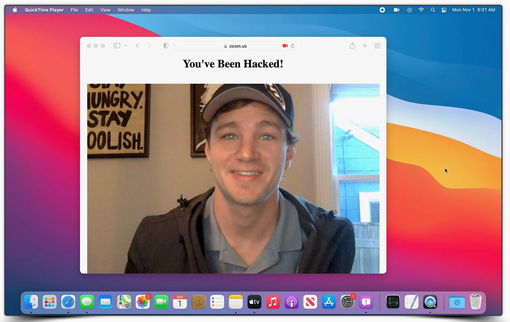Open the Window menu in menu bar
Image resolution: width=510 pixels, height=322 pixels.
coord(126,10)
